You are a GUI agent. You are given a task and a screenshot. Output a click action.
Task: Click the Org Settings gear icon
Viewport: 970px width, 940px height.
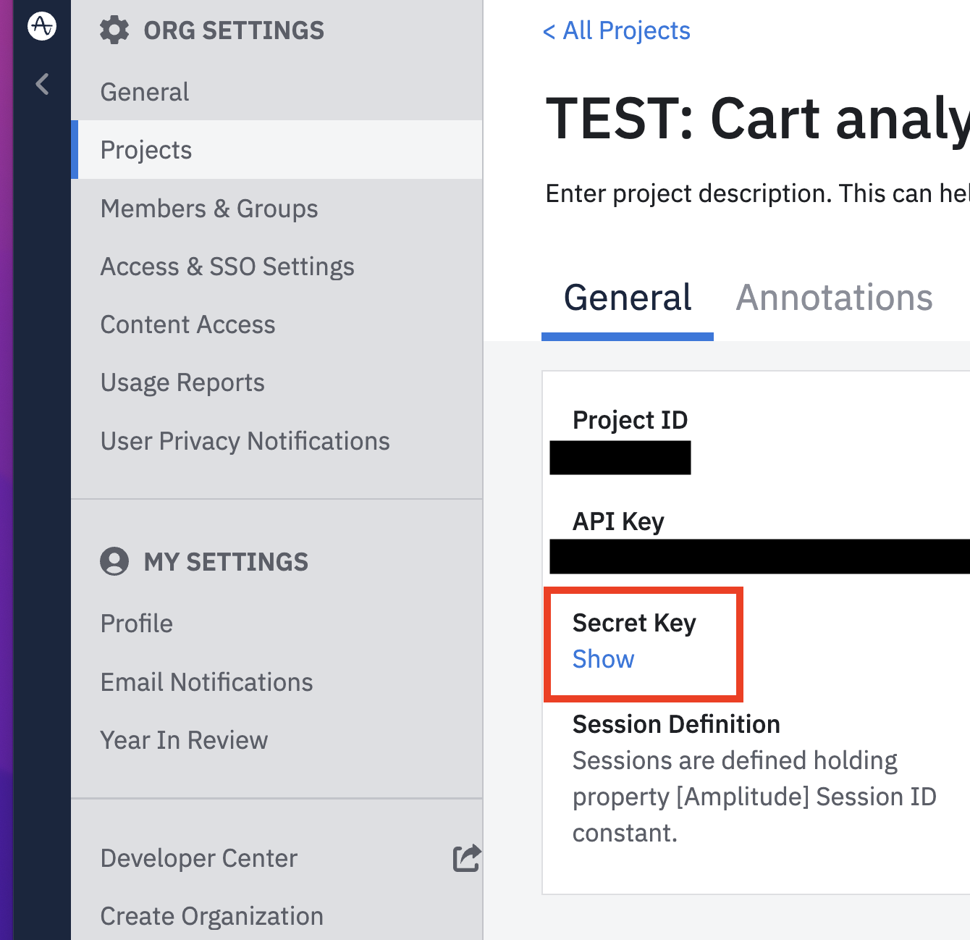tap(114, 30)
